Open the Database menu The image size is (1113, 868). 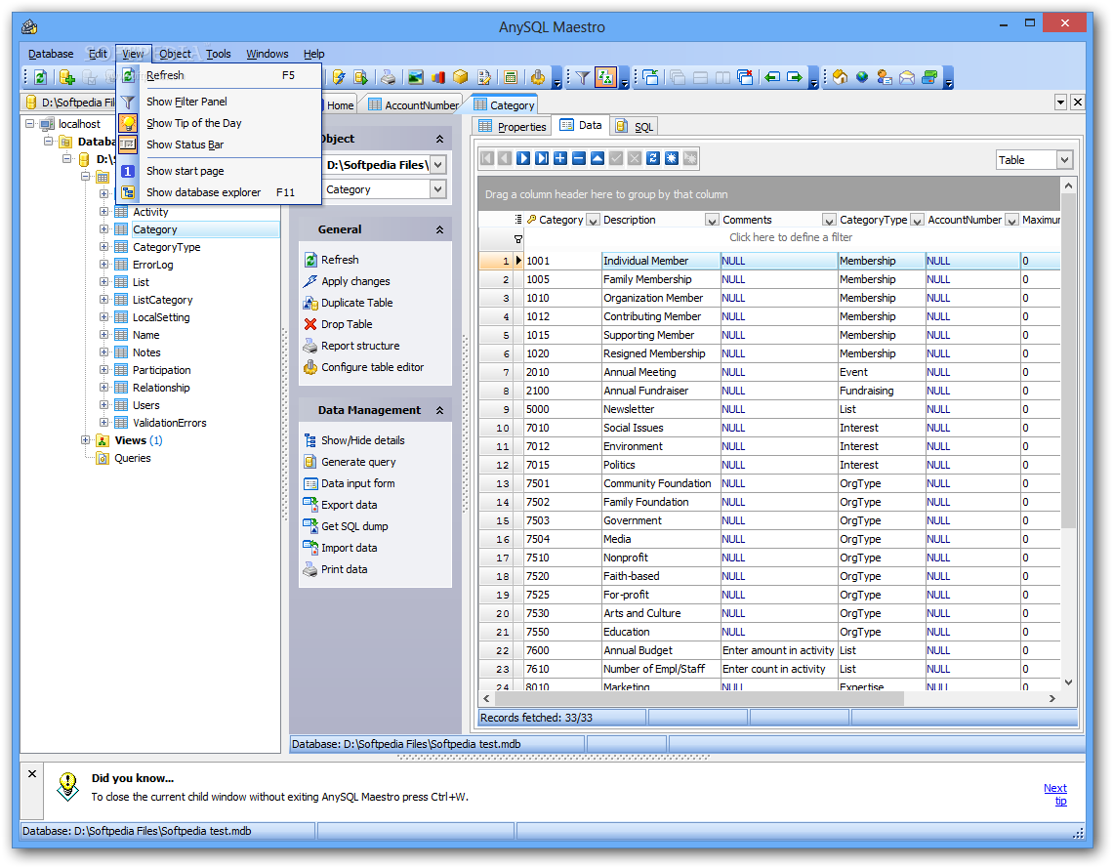tap(51, 54)
